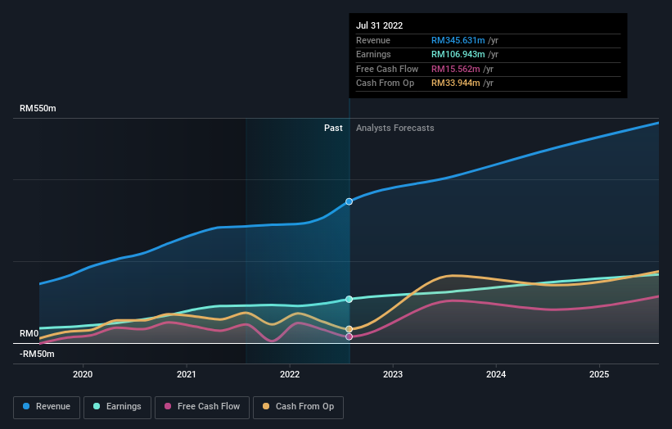Viewport: 672px width, 429px height.
Task: Click the orange Cash From Op data point
Action: (x=350, y=329)
